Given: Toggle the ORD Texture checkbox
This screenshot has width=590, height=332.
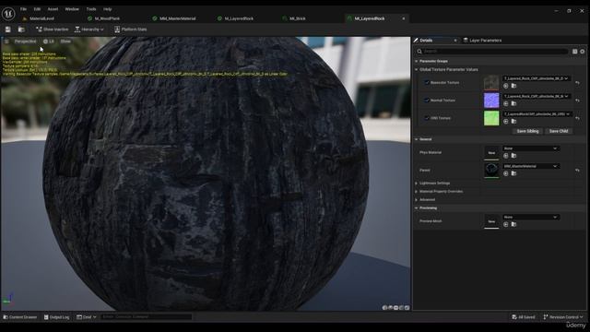Looking at the screenshot, I should pyautogui.click(x=427, y=118).
